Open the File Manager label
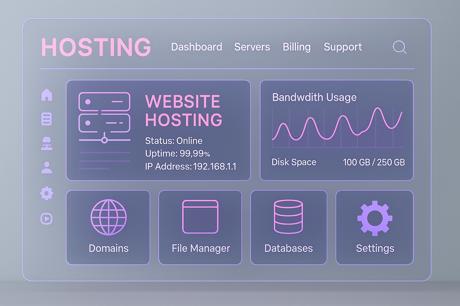The image size is (460, 306). [x=201, y=249]
